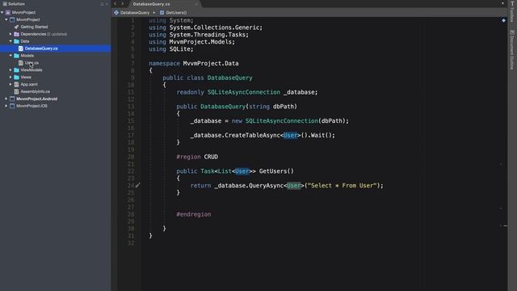Expand the Views folder
The height and width of the screenshot is (291, 517).
point(11,78)
